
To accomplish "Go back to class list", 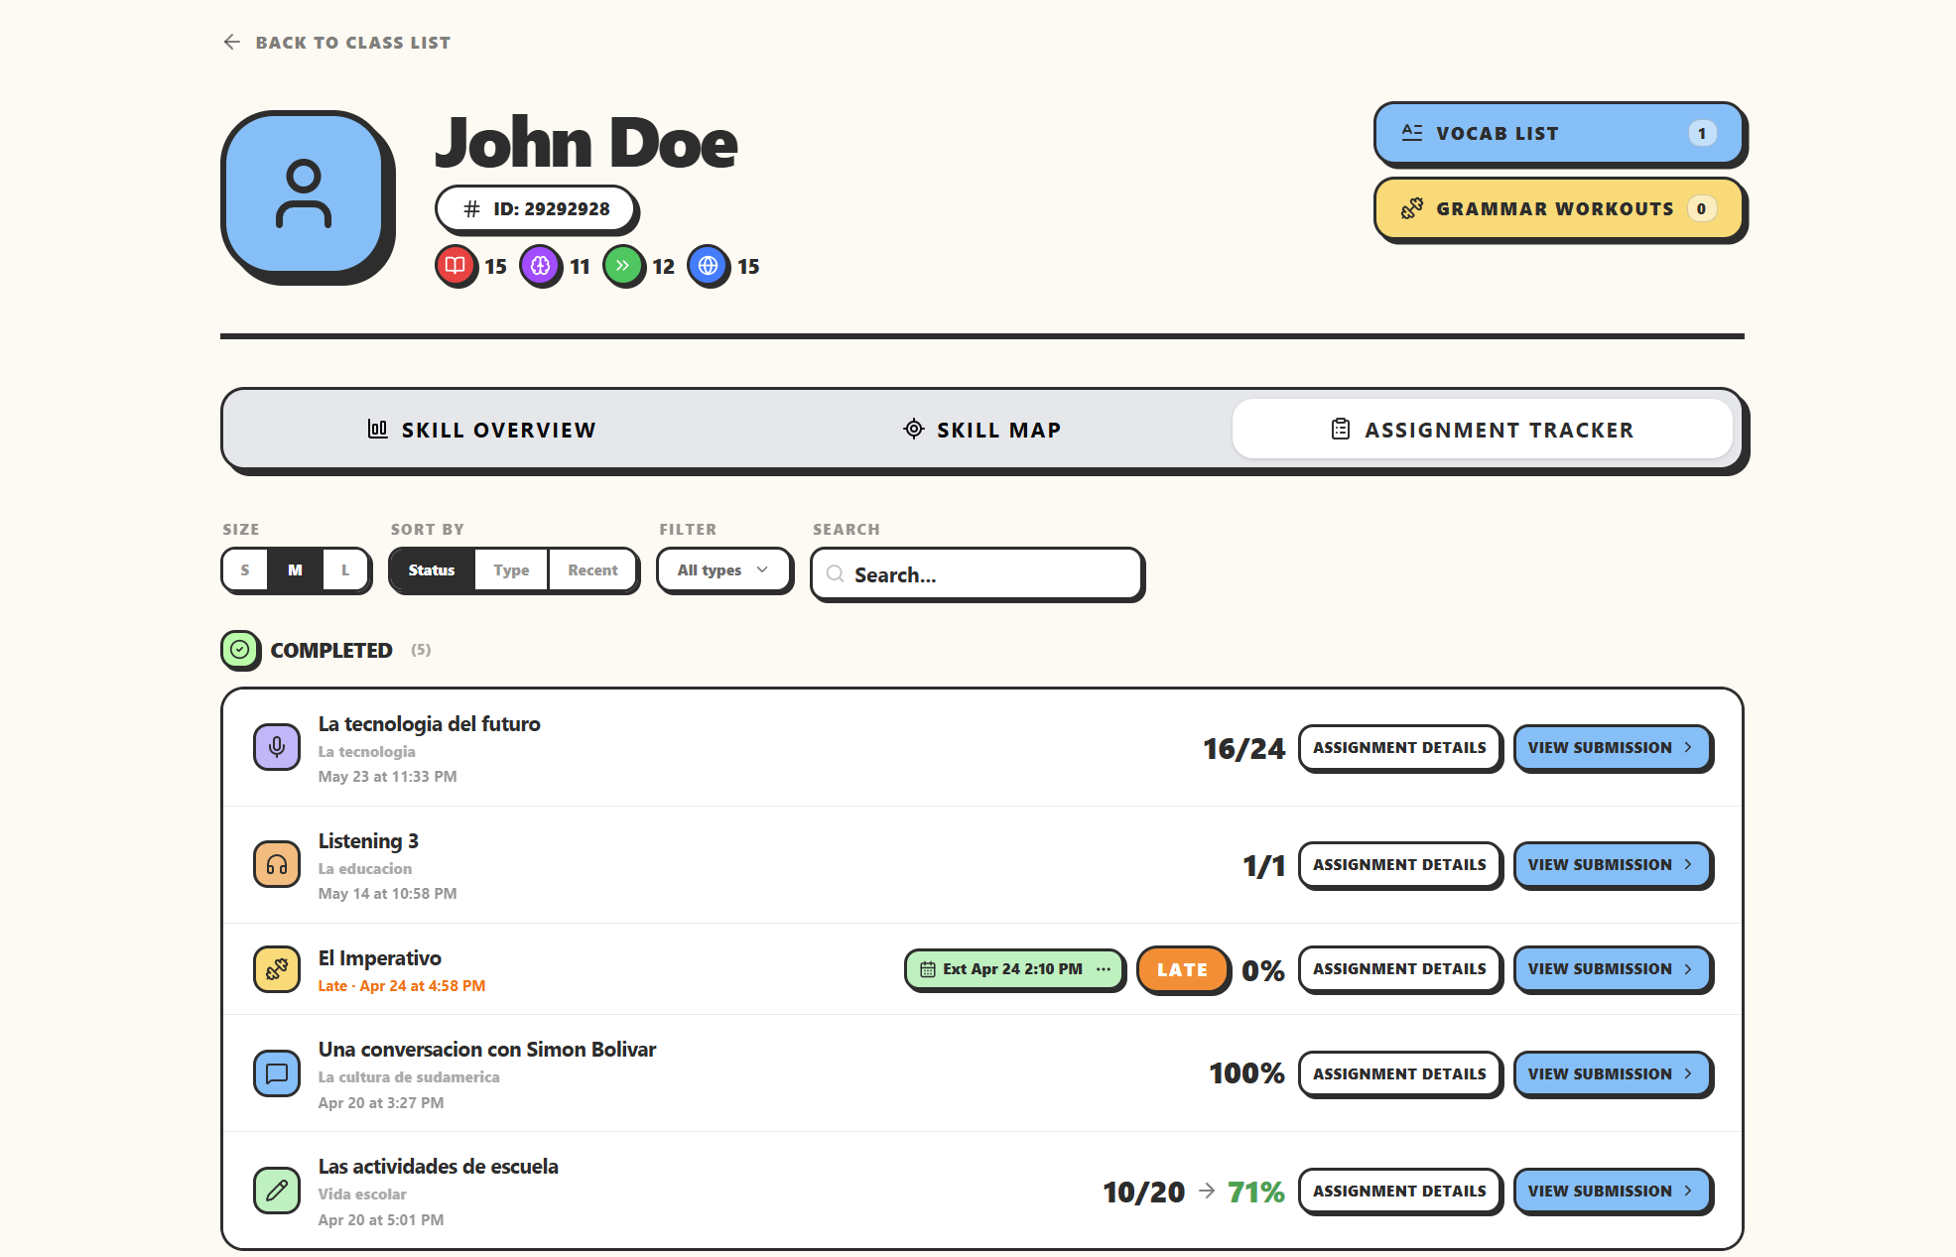I will coord(336,42).
